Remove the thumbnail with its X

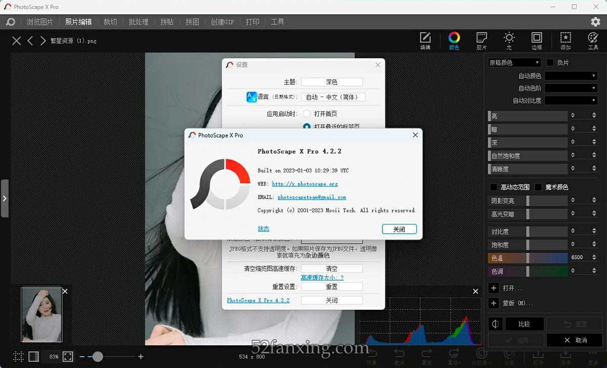65,291
